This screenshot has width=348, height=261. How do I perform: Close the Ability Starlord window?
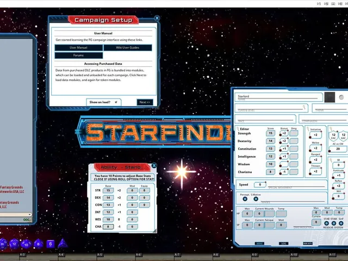tap(154, 165)
